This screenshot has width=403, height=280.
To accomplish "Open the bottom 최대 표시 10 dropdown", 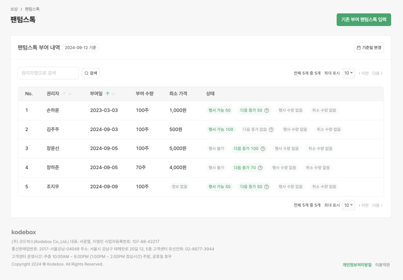I will coord(349,205).
